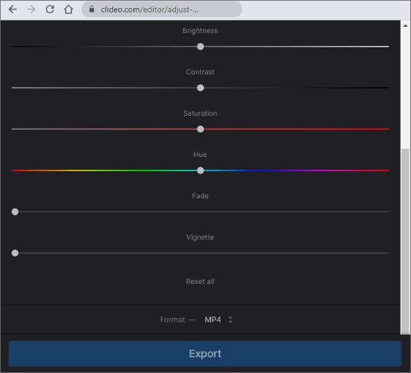Click the Vignette slider handle

(15, 253)
